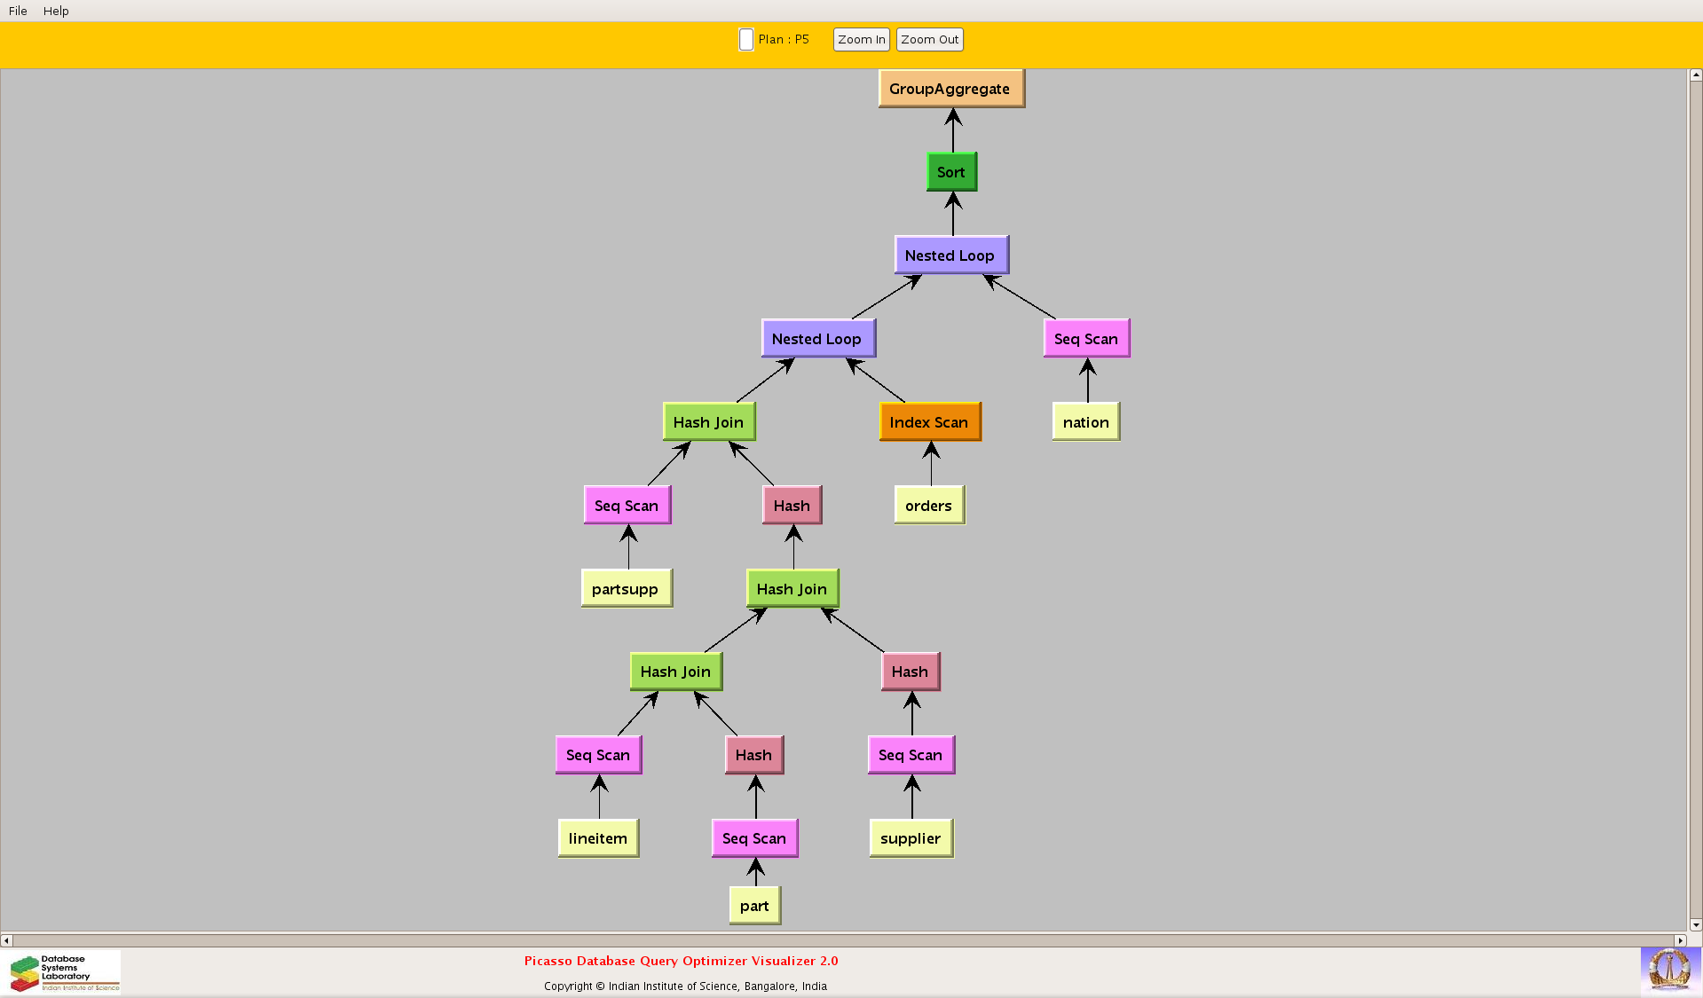
Task: Click the white plan color box beside Plan : P5
Action: (x=745, y=40)
